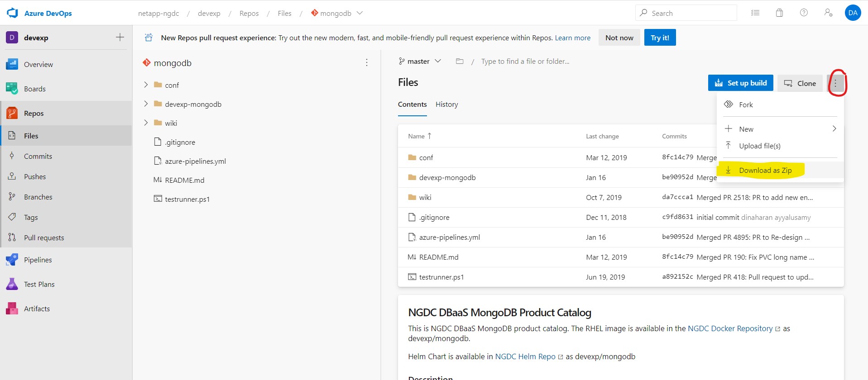Viewport: 868px width, 380px height.
Task: Open Test Plans flask icon
Action: tap(12, 284)
